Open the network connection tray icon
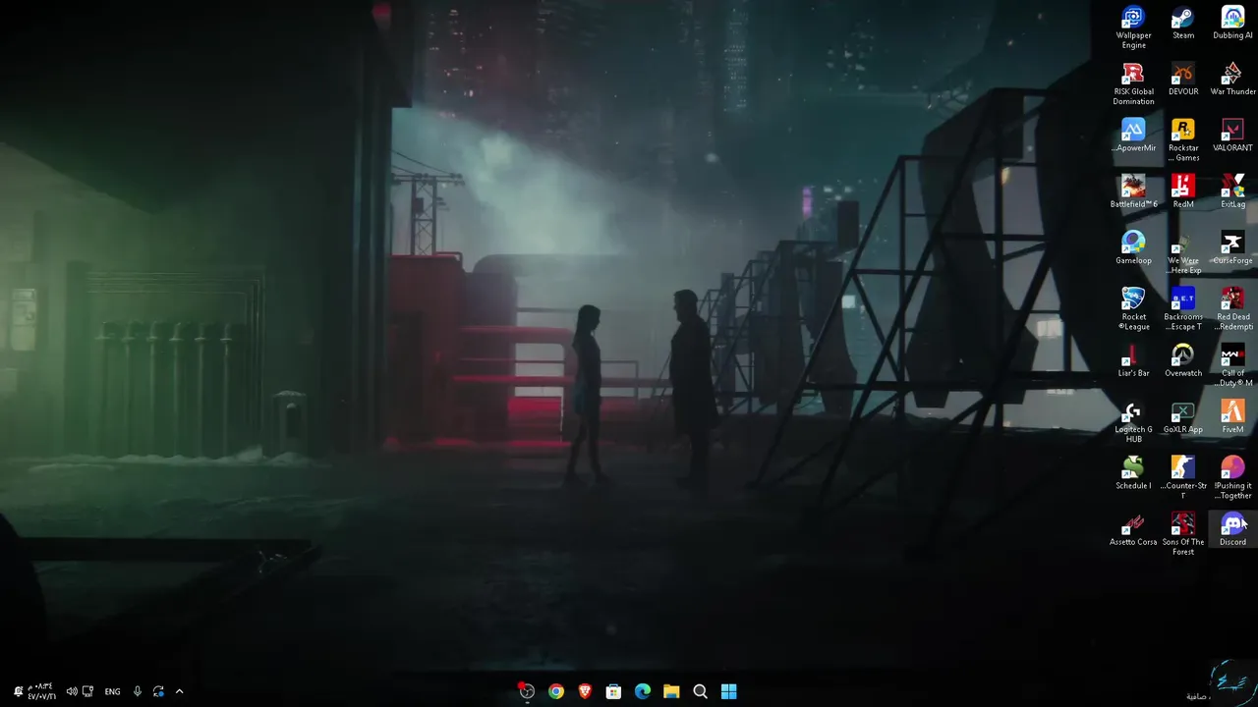The height and width of the screenshot is (707, 1258). 87,691
